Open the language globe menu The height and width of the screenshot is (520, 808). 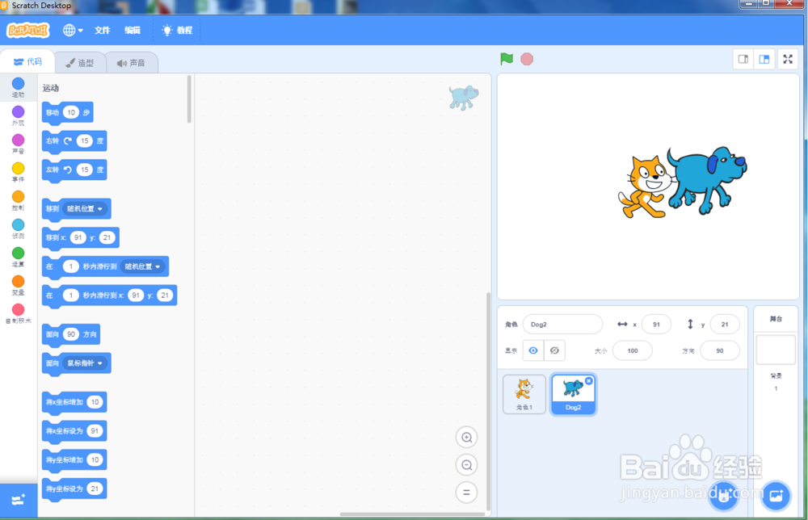pyautogui.click(x=73, y=31)
